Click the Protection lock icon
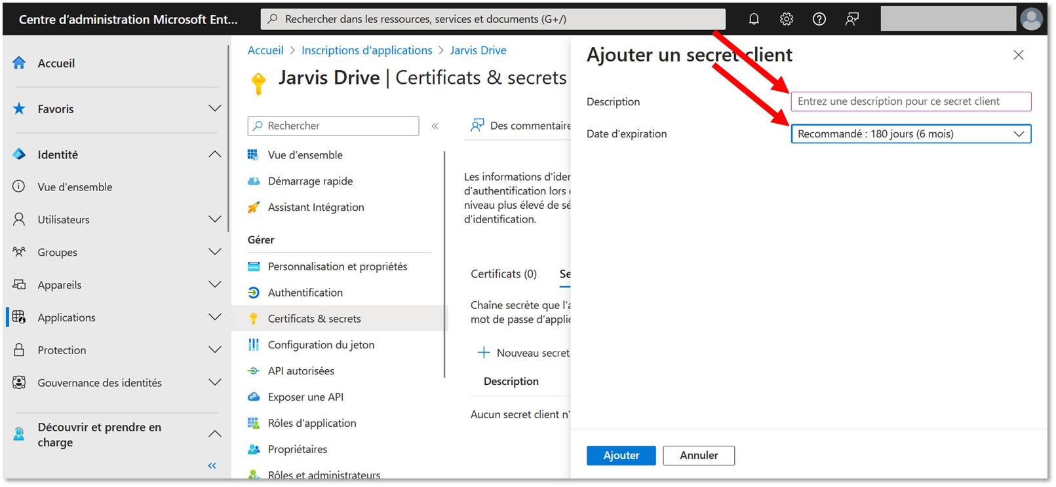 tap(19, 350)
